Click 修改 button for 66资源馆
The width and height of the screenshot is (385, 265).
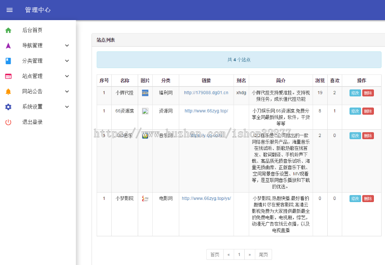pos(355,111)
